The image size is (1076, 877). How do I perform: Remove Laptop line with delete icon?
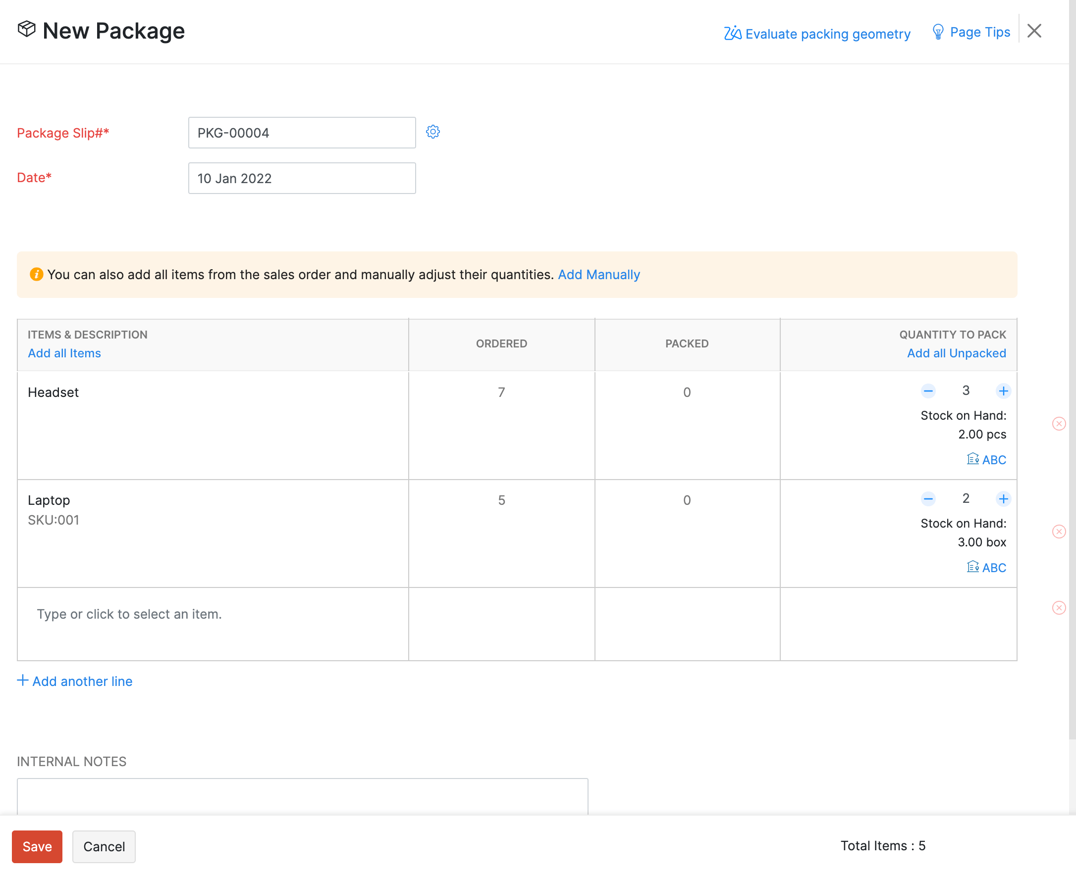point(1058,532)
